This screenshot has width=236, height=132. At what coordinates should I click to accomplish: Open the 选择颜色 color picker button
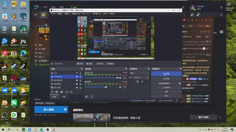pos(110,64)
